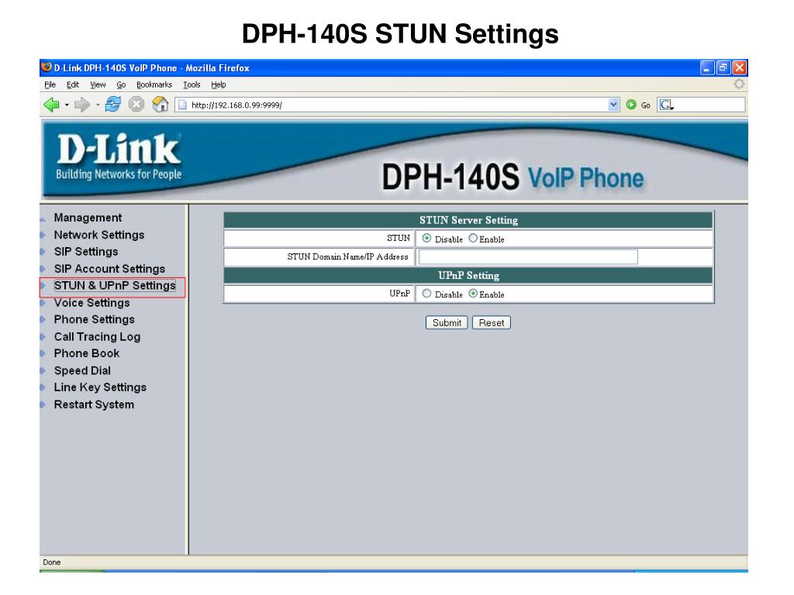The image size is (794, 595).
Task: Open the Bookmarks menu
Action: (x=154, y=84)
